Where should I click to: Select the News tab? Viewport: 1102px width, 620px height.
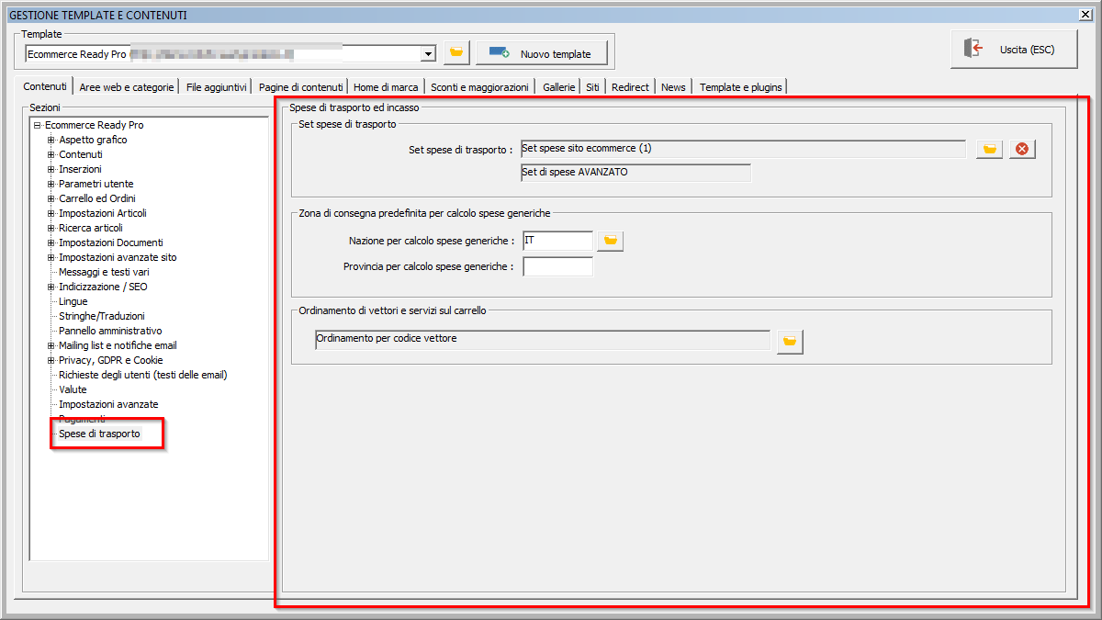673,87
